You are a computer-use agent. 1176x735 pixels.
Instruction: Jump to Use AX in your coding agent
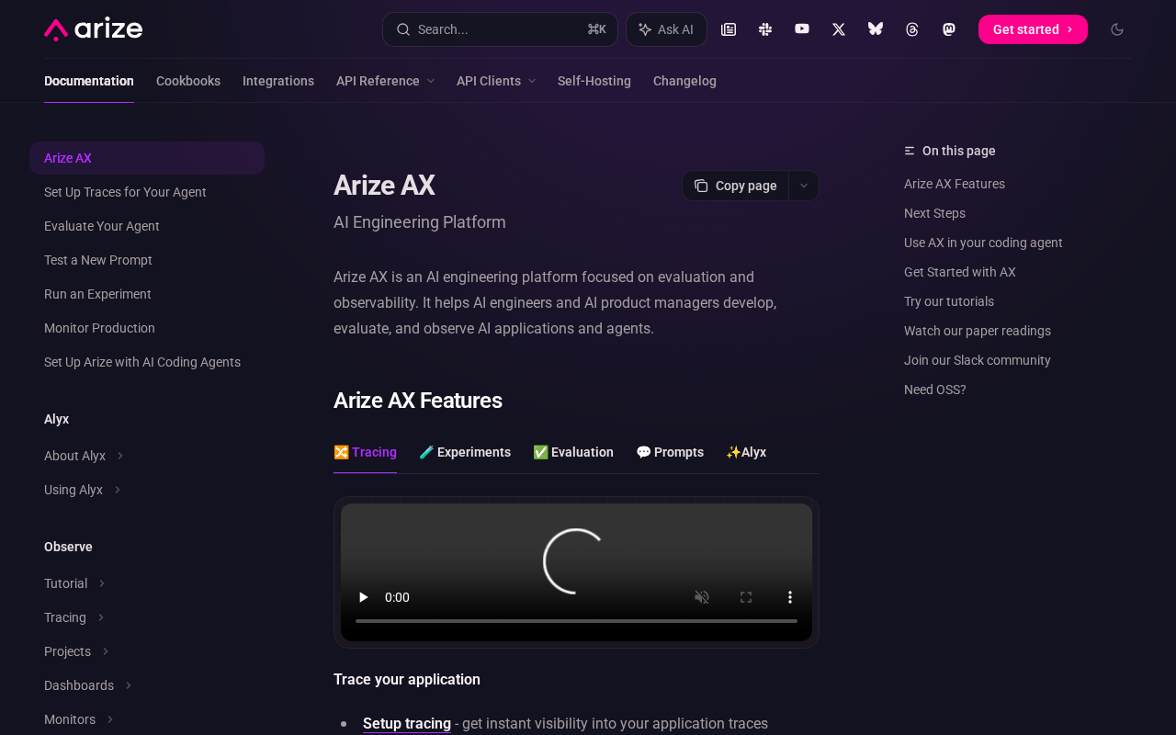point(983,243)
